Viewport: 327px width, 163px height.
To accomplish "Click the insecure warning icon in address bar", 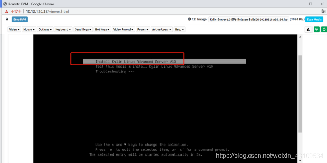I will coord(7,11).
